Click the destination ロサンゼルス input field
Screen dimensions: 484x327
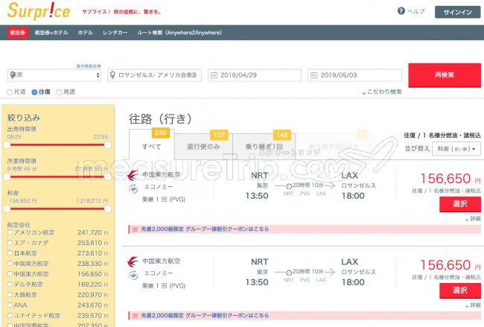(154, 75)
